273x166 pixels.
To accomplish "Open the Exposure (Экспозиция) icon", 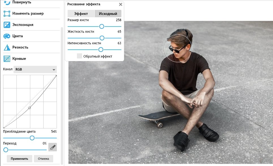I will pos(7,25).
